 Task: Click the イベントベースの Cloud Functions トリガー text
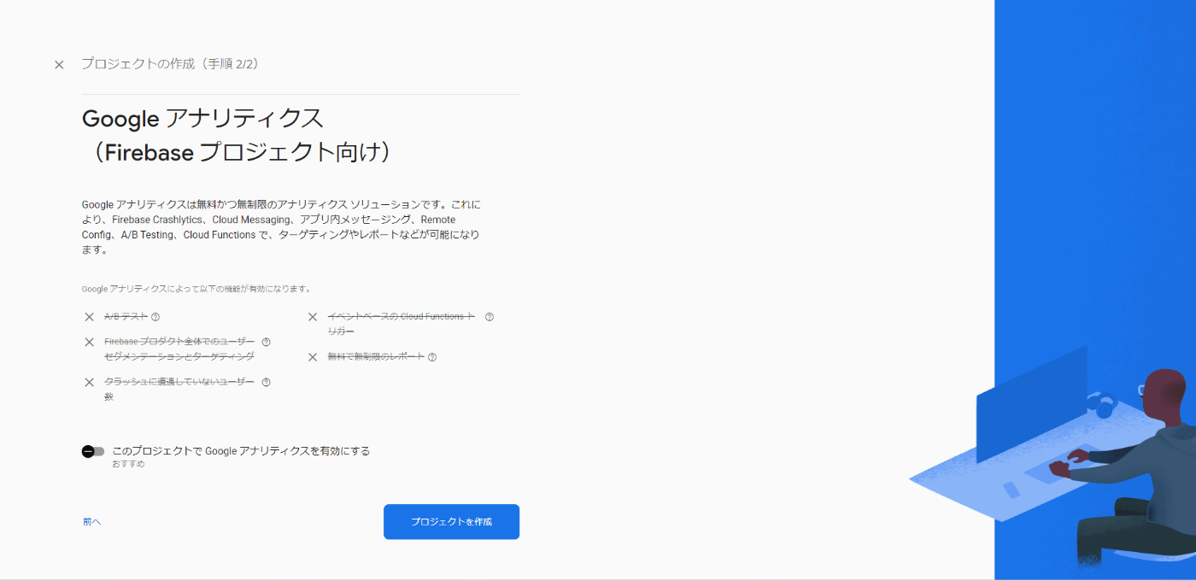coord(402,324)
